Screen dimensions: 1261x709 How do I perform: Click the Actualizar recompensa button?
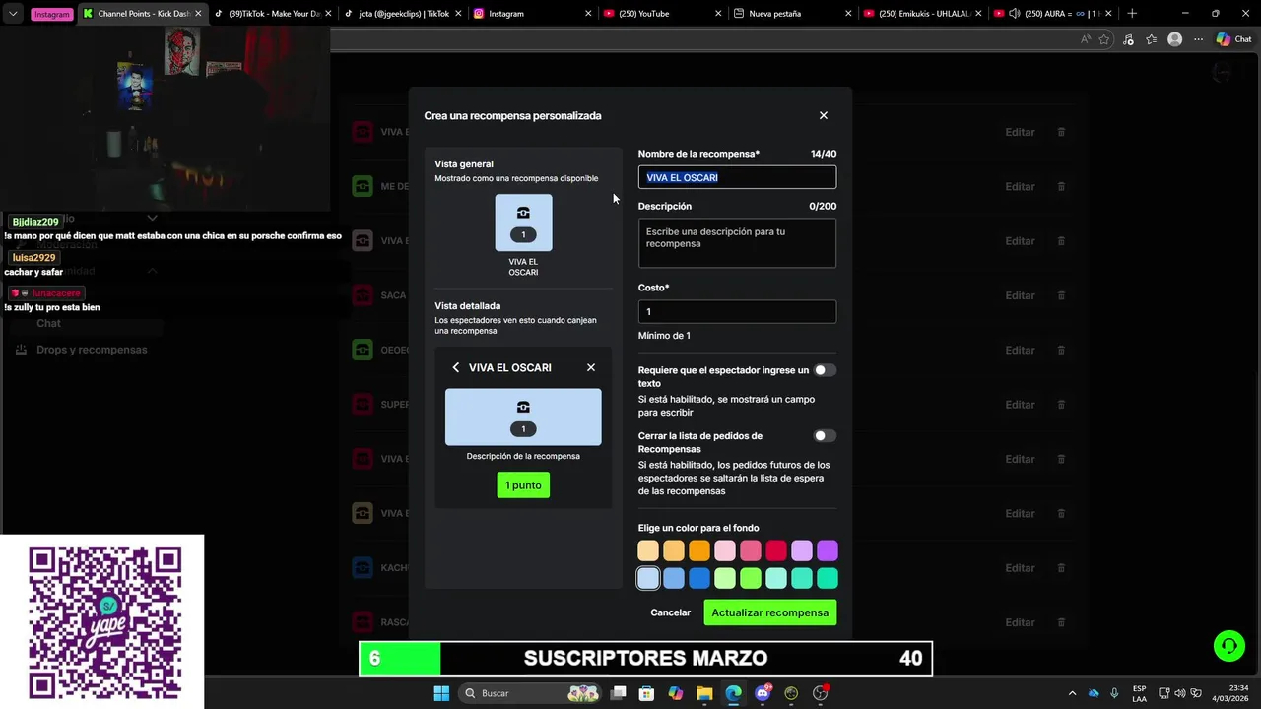pos(770,612)
